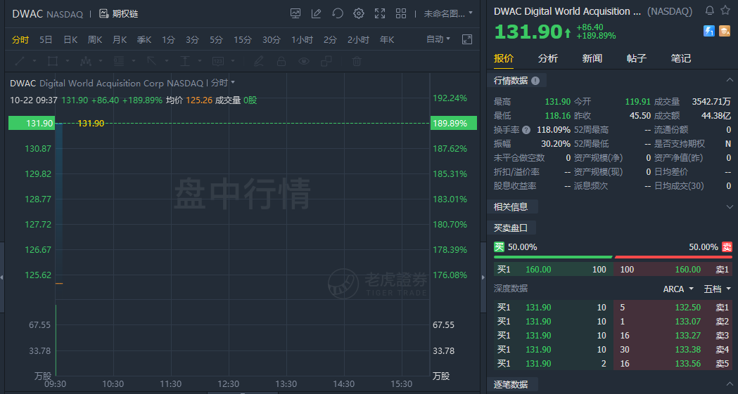The height and width of the screenshot is (394, 738).
Task: Click the trash delete drawings icon
Action: (357, 61)
